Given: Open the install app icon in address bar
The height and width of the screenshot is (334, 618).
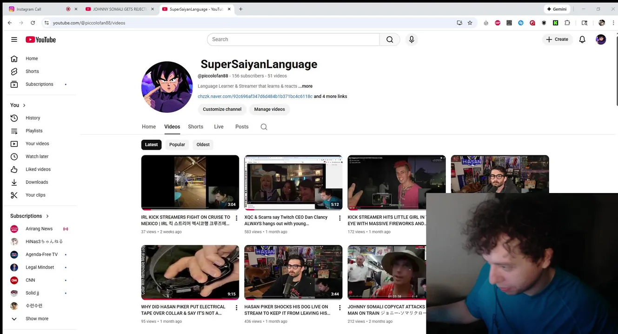Looking at the screenshot, I should [459, 23].
